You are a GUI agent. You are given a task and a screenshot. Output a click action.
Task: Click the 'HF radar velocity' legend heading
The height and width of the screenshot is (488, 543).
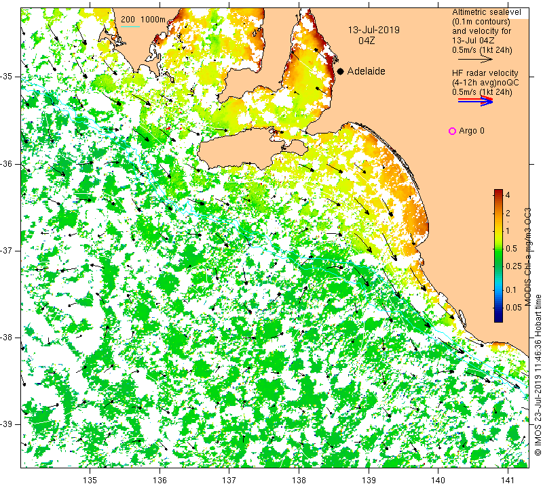pos(485,73)
